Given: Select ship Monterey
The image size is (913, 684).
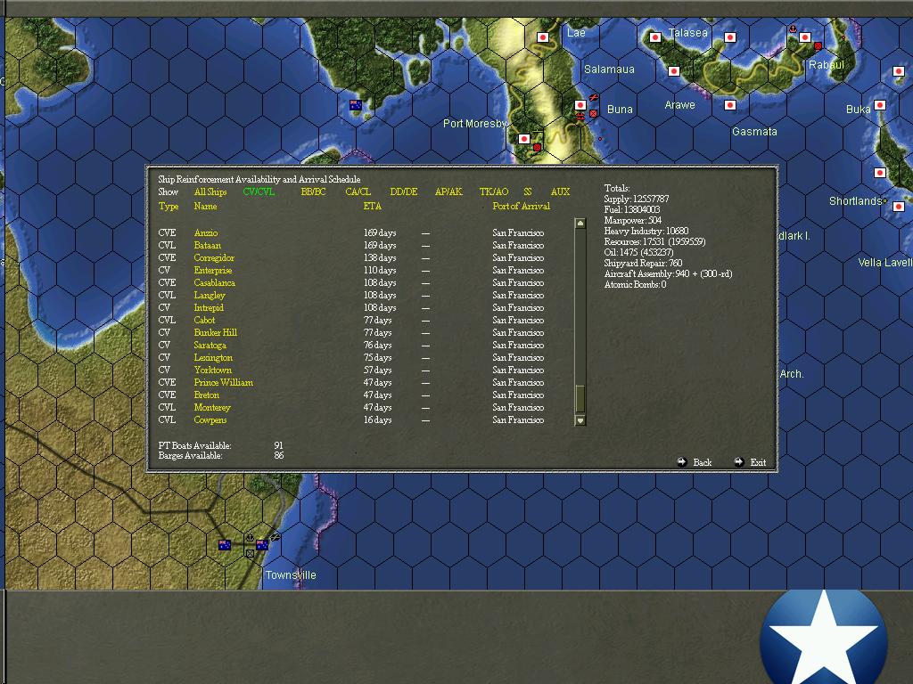Looking at the screenshot, I should point(212,408).
